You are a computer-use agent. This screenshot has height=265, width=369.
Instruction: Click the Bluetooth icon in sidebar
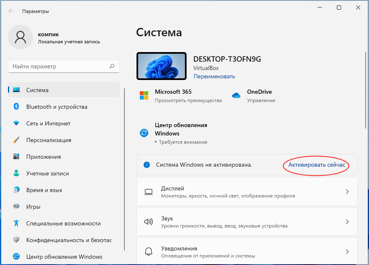16,107
